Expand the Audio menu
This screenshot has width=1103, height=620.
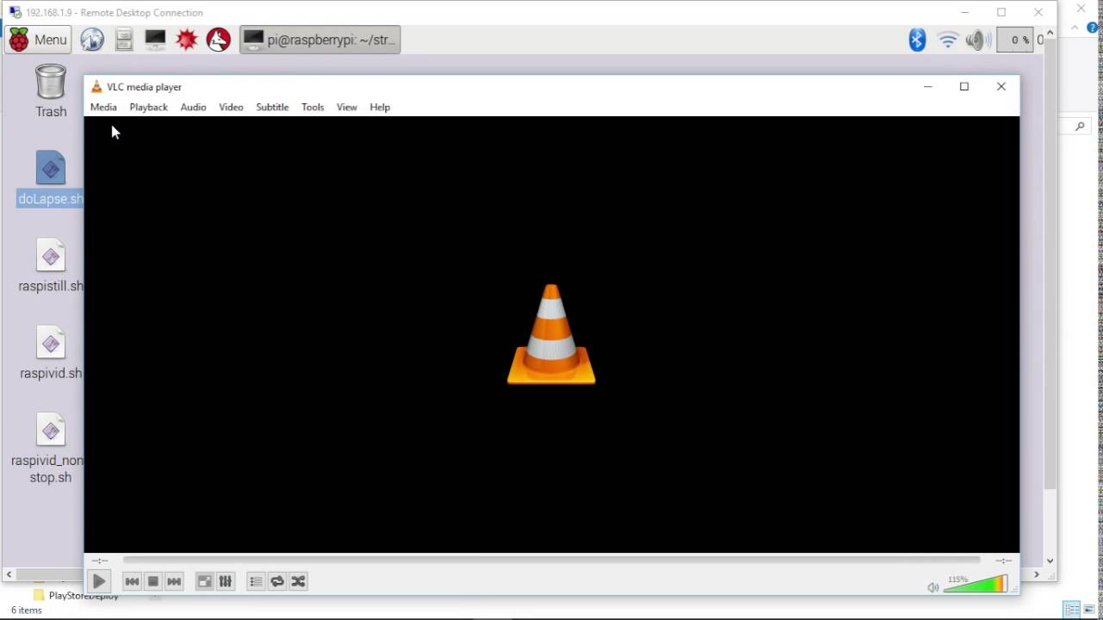point(193,108)
